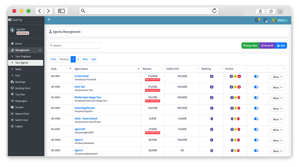Viewport: 299px width, 167px height.
Task: Add a new browser tab
Action: click(280, 12)
